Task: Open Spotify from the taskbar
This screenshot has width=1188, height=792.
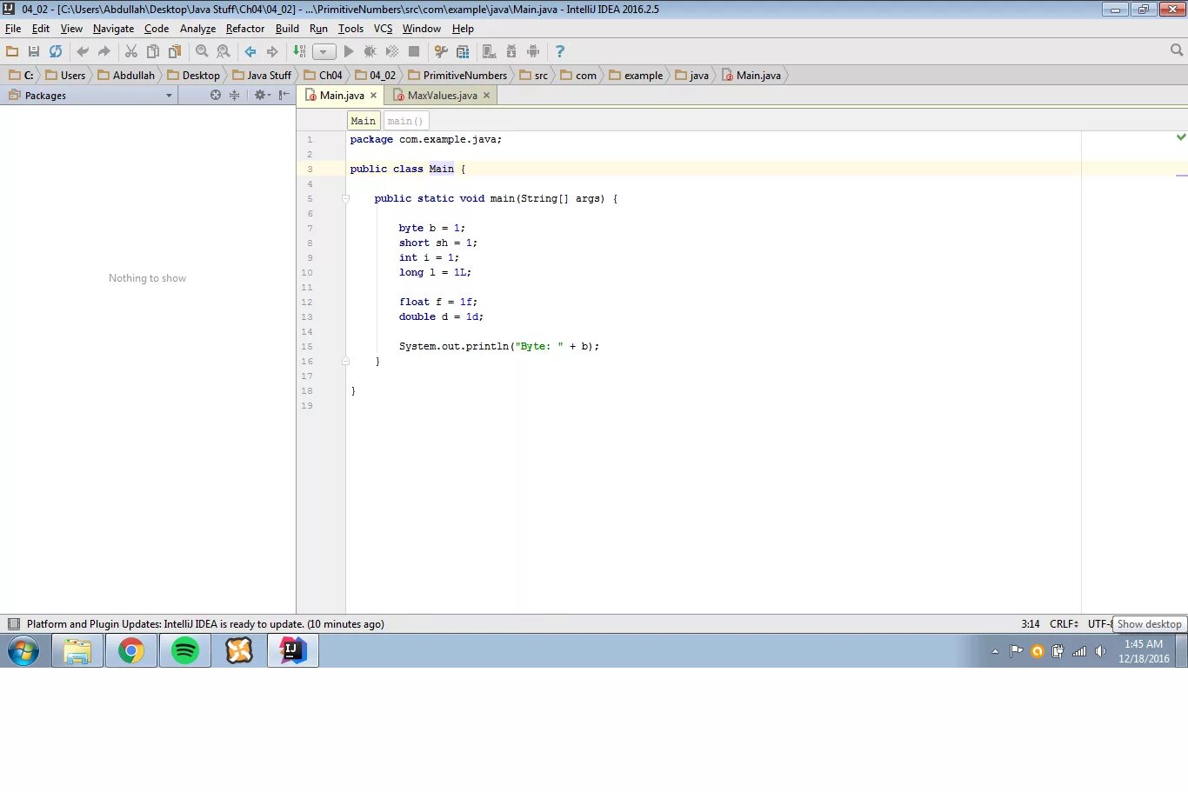Action: tap(185, 650)
